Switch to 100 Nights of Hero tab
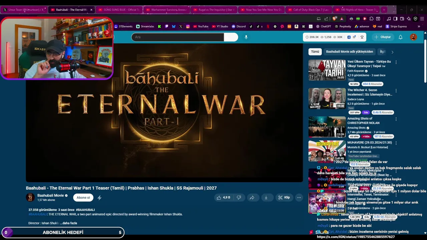 [x=356, y=10]
